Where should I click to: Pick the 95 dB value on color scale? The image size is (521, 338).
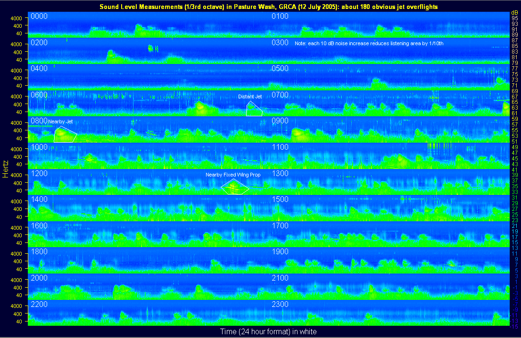[x=514, y=18]
